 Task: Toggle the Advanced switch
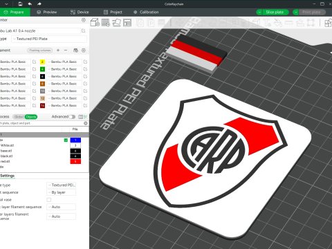[x=72, y=117]
